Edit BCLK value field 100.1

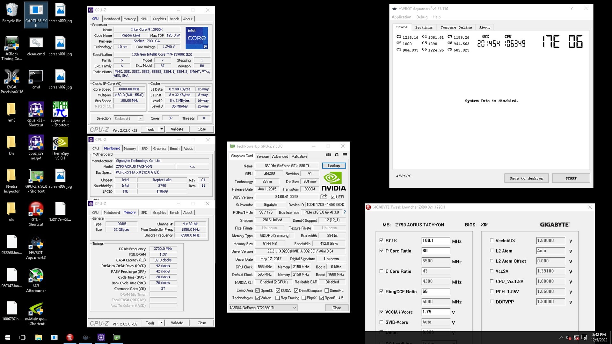pos(436,240)
